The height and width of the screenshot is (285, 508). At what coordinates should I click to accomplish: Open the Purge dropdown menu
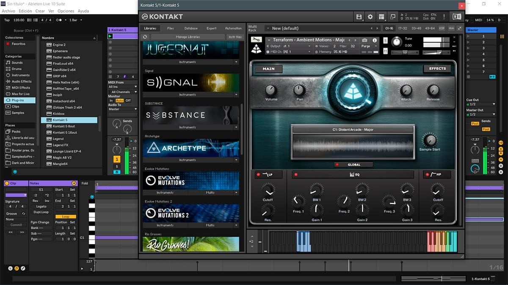click(x=369, y=46)
